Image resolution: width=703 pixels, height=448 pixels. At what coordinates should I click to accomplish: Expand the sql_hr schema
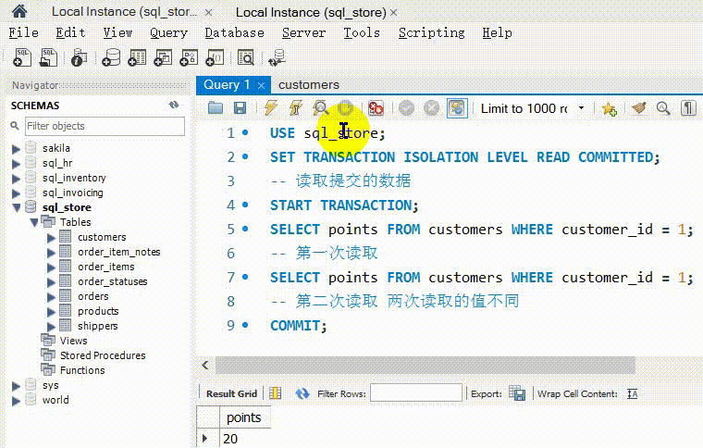(x=16, y=163)
